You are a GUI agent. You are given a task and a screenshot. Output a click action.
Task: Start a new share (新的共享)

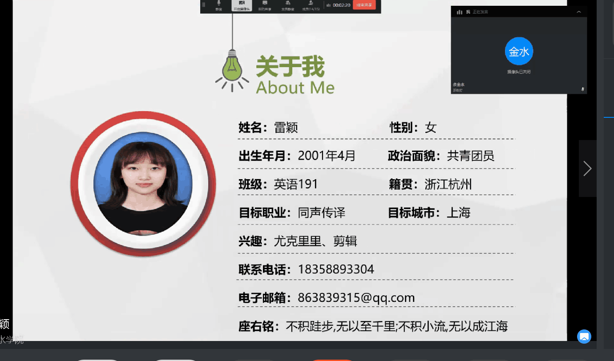tap(265, 5)
